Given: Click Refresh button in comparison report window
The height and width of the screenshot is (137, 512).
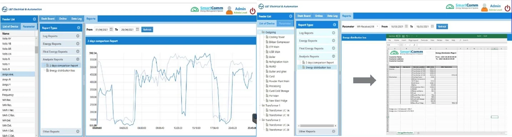Looking at the screenshot, I should 147,30.
